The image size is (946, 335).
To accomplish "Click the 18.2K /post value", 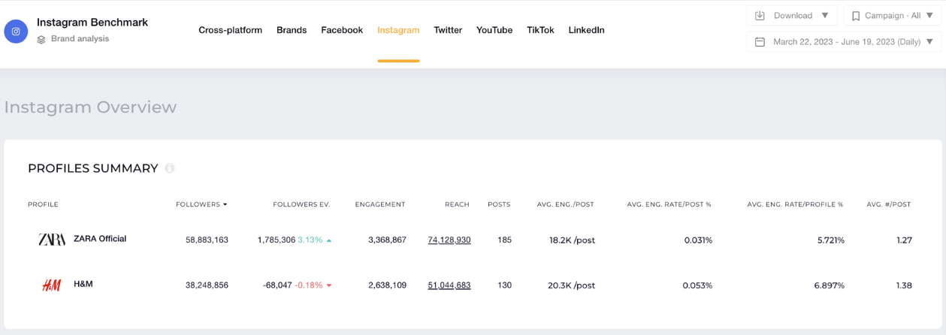I will coord(572,240).
